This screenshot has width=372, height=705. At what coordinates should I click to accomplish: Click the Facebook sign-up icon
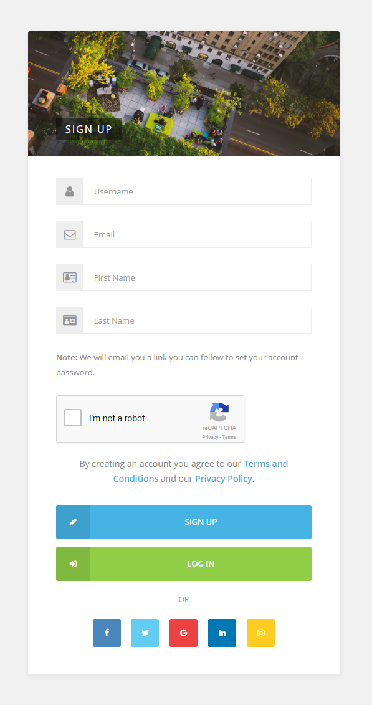click(x=107, y=633)
